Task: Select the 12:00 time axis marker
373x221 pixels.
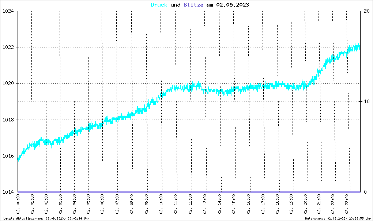Action: point(190,205)
